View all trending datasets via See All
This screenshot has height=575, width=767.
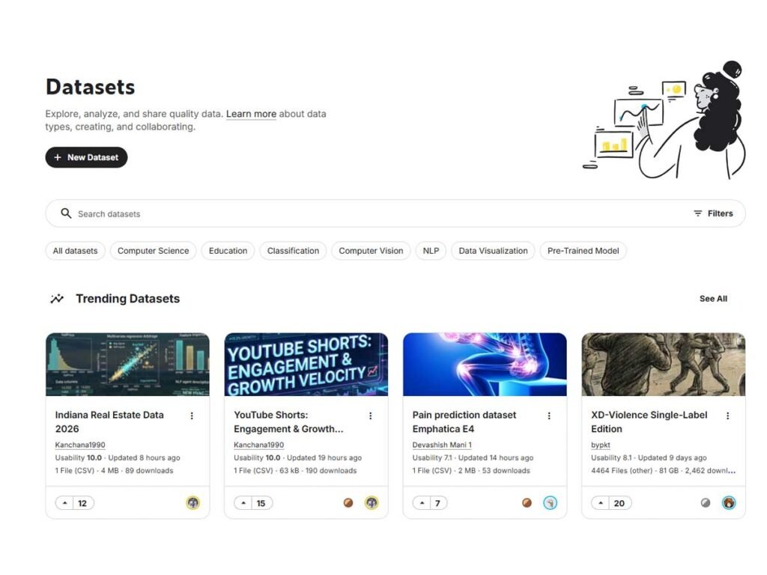pos(713,299)
